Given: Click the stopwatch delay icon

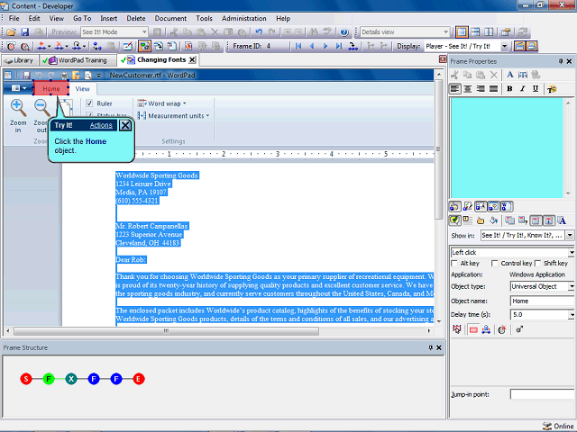Looking at the screenshot, I should click(502, 330).
